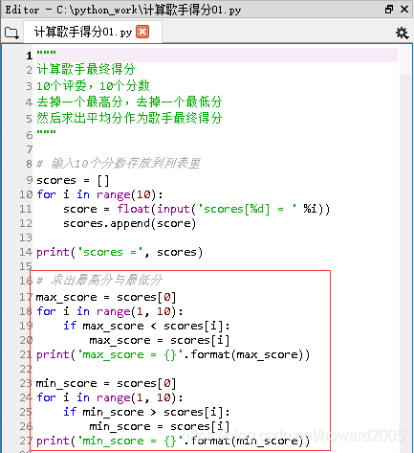Click the browse tabs folder icon
Image resolution: width=414 pixels, height=453 pixels.
[12, 33]
